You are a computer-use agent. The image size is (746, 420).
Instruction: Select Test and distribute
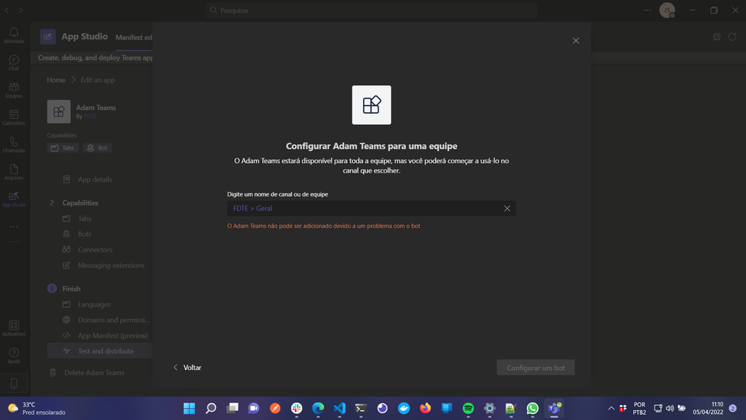tap(99, 351)
